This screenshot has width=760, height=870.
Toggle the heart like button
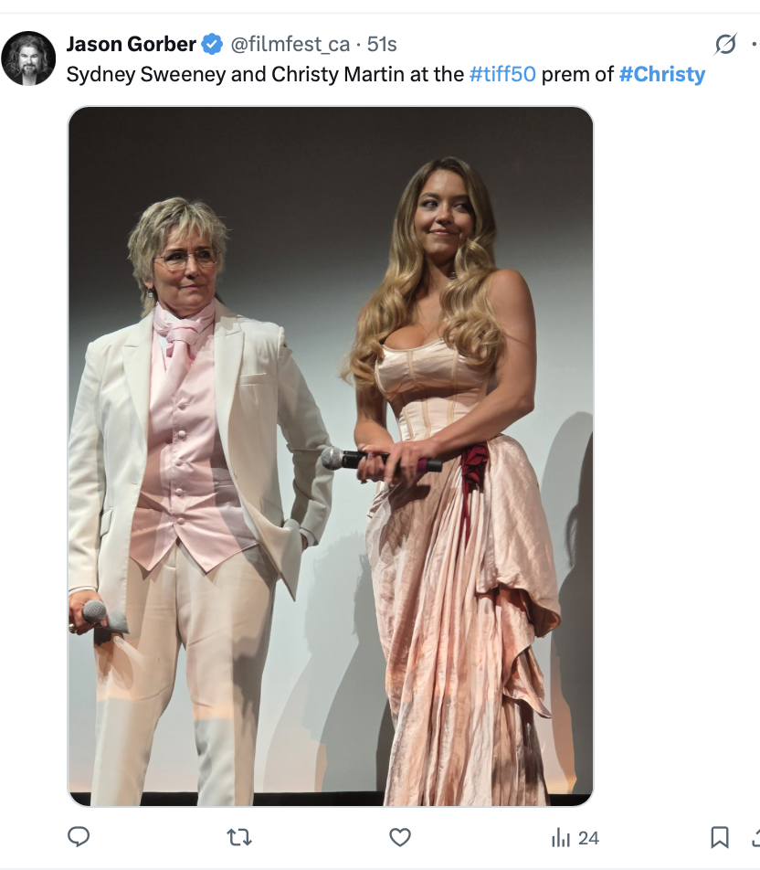tap(399, 837)
